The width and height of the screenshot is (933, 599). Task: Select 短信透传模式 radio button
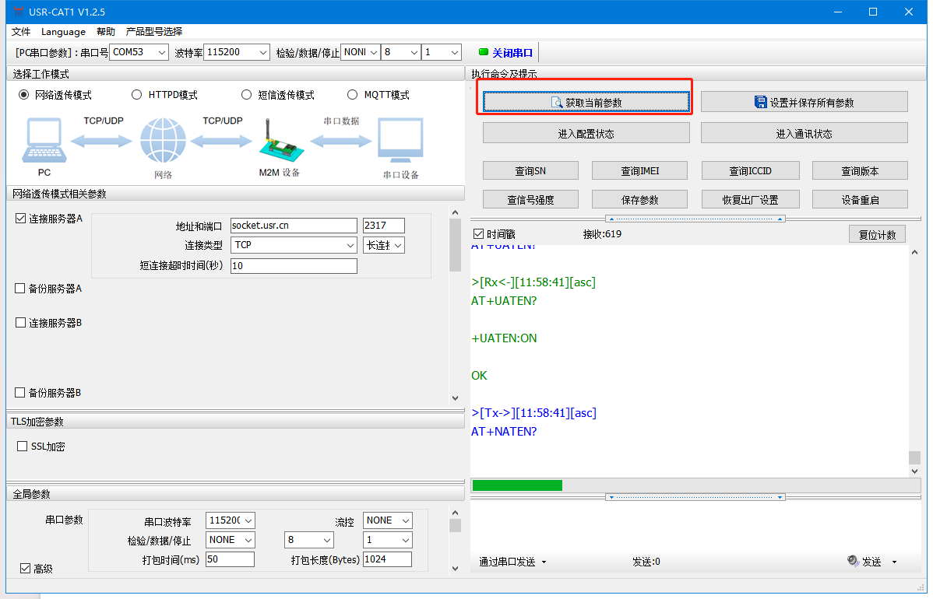pyautogui.click(x=246, y=94)
